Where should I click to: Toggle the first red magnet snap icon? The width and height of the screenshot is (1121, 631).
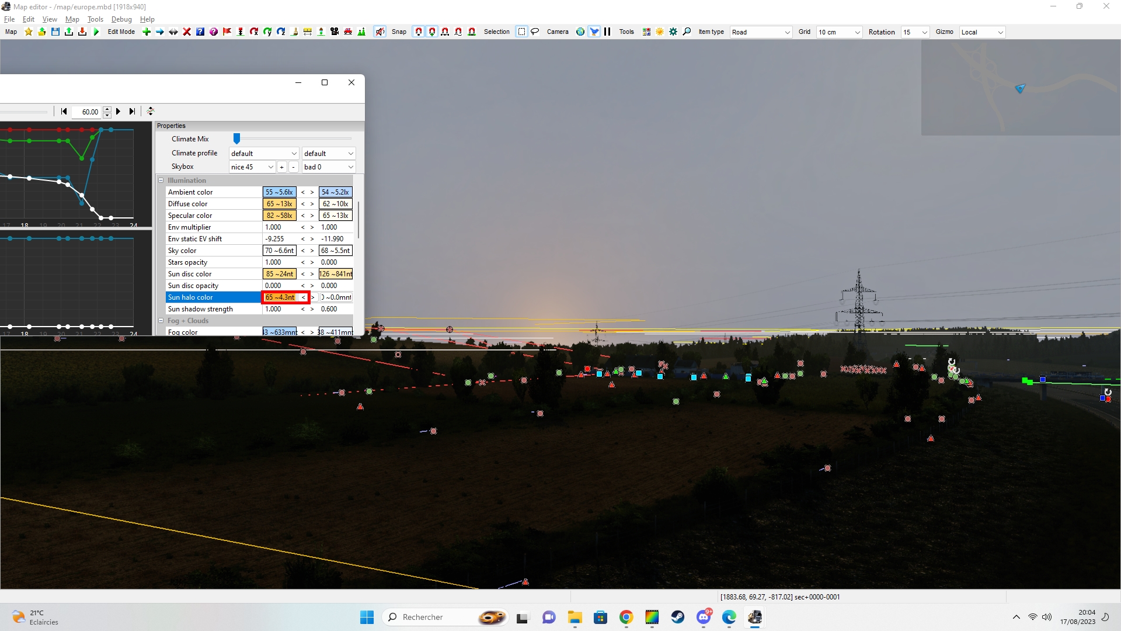(419, 32)
